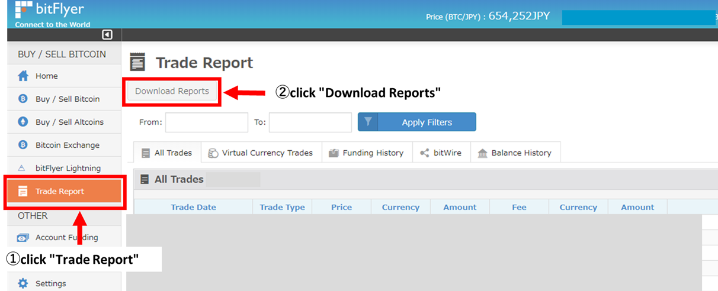Click the Apply Filters button

417,122
